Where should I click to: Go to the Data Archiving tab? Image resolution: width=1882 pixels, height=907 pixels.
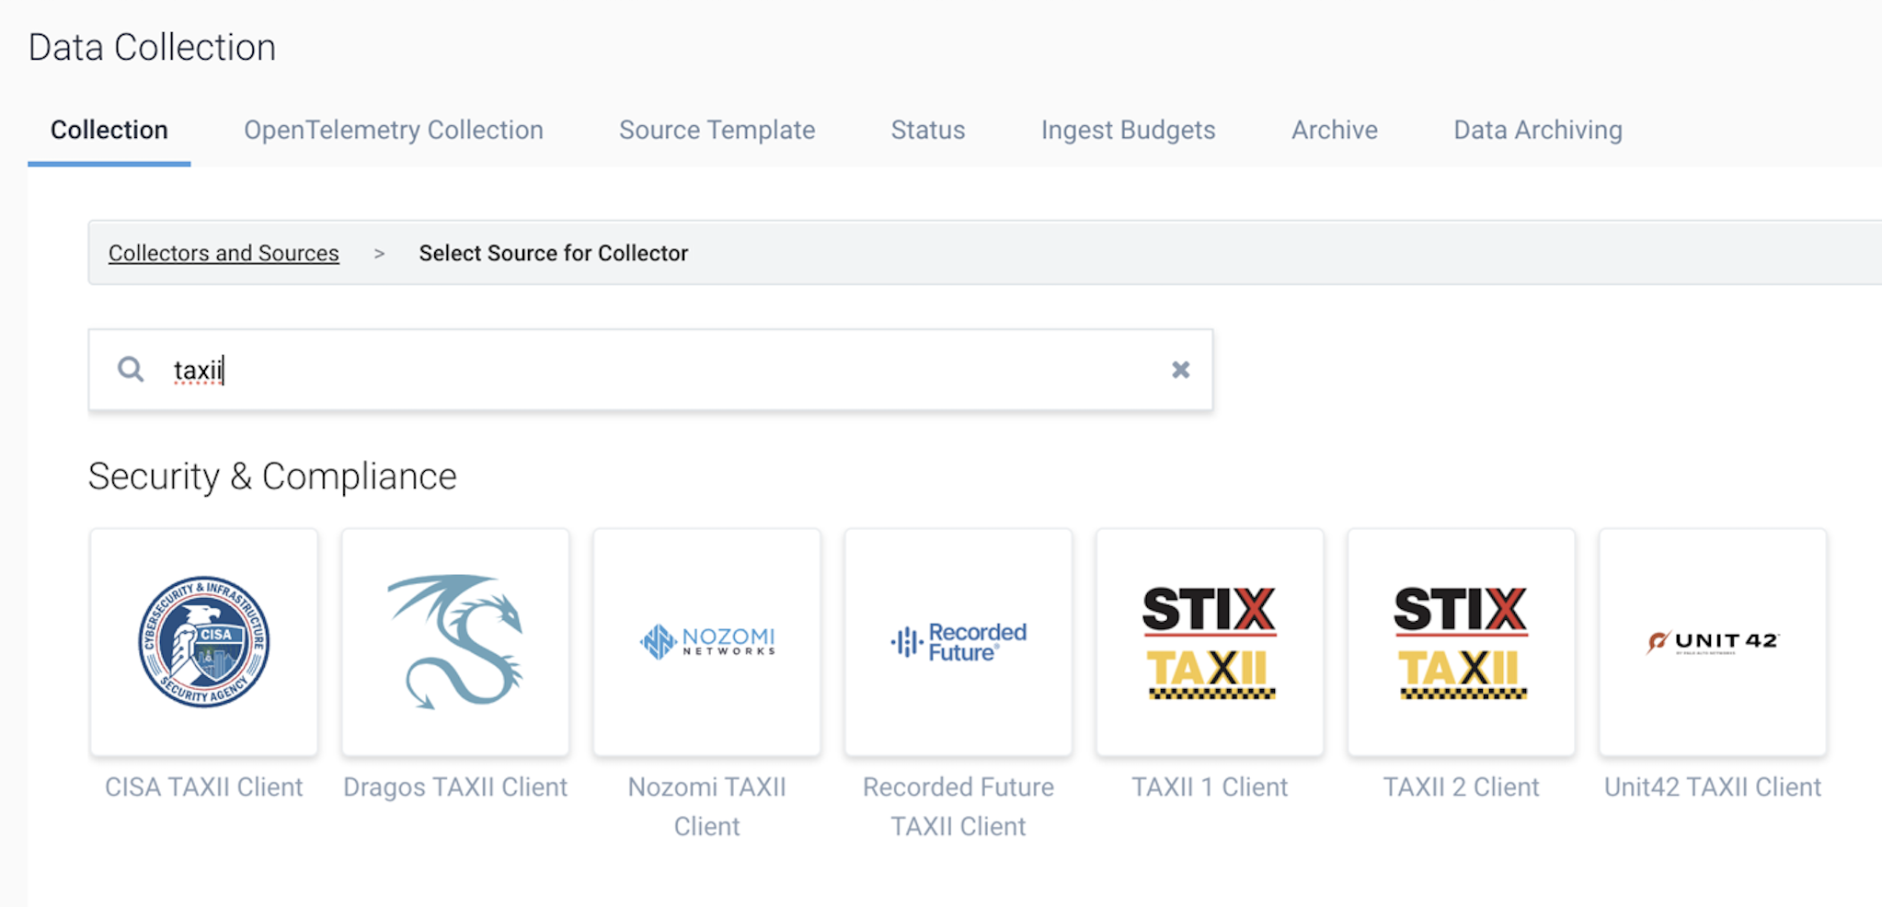1537,130
